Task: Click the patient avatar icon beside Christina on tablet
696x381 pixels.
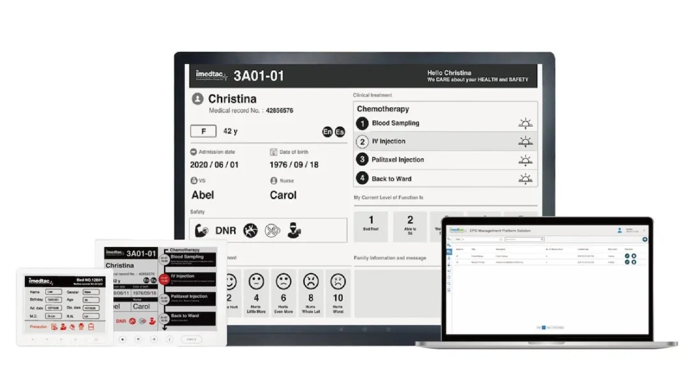Action: point(197,98)
